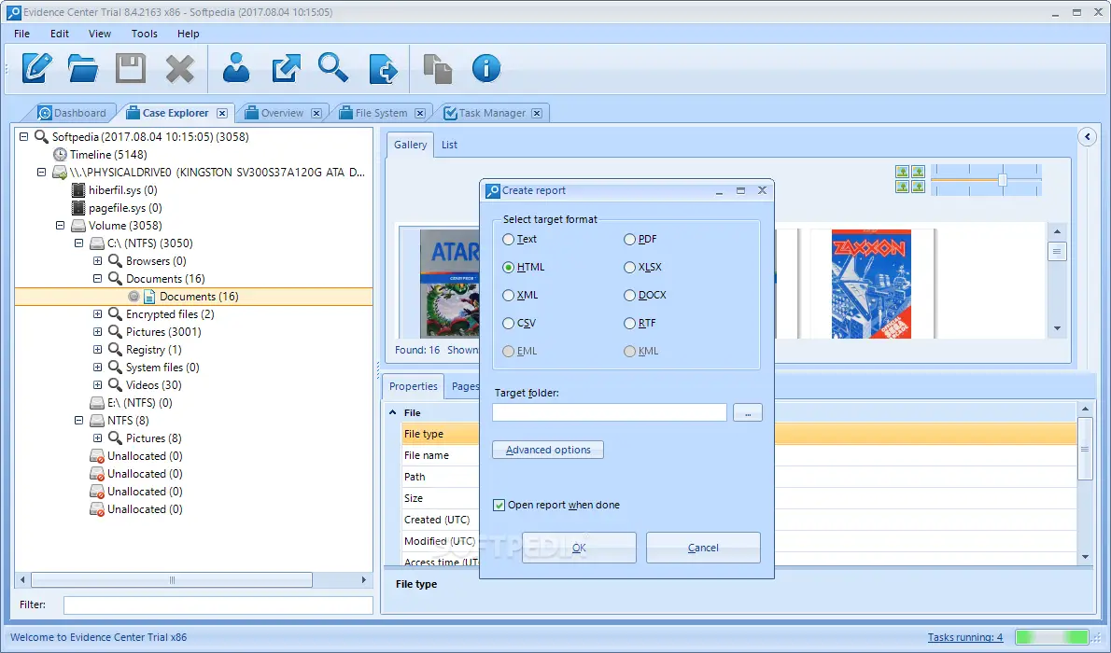Click the tree horizontal scrollbar
This screenshot has width=1111, height=653.
172,580
